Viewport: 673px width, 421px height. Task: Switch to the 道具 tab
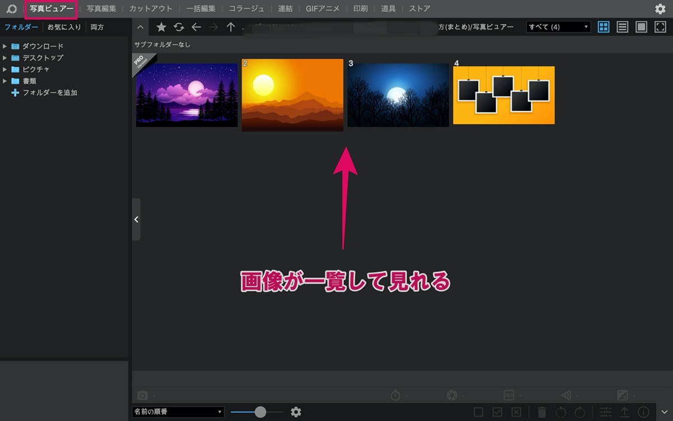click(388, 9)
